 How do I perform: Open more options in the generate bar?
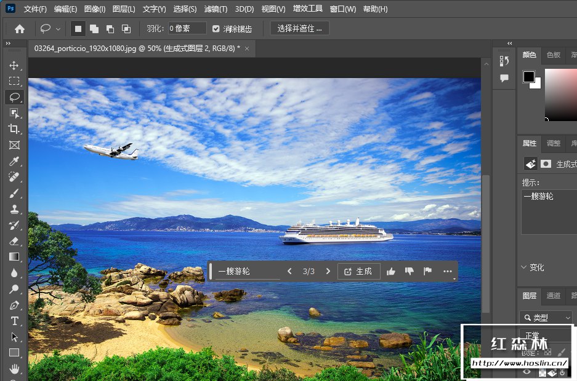(x=448, y=271)
